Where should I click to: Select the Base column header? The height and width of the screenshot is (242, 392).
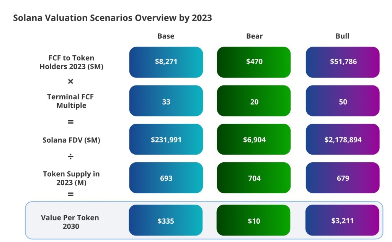pos(166,36)
